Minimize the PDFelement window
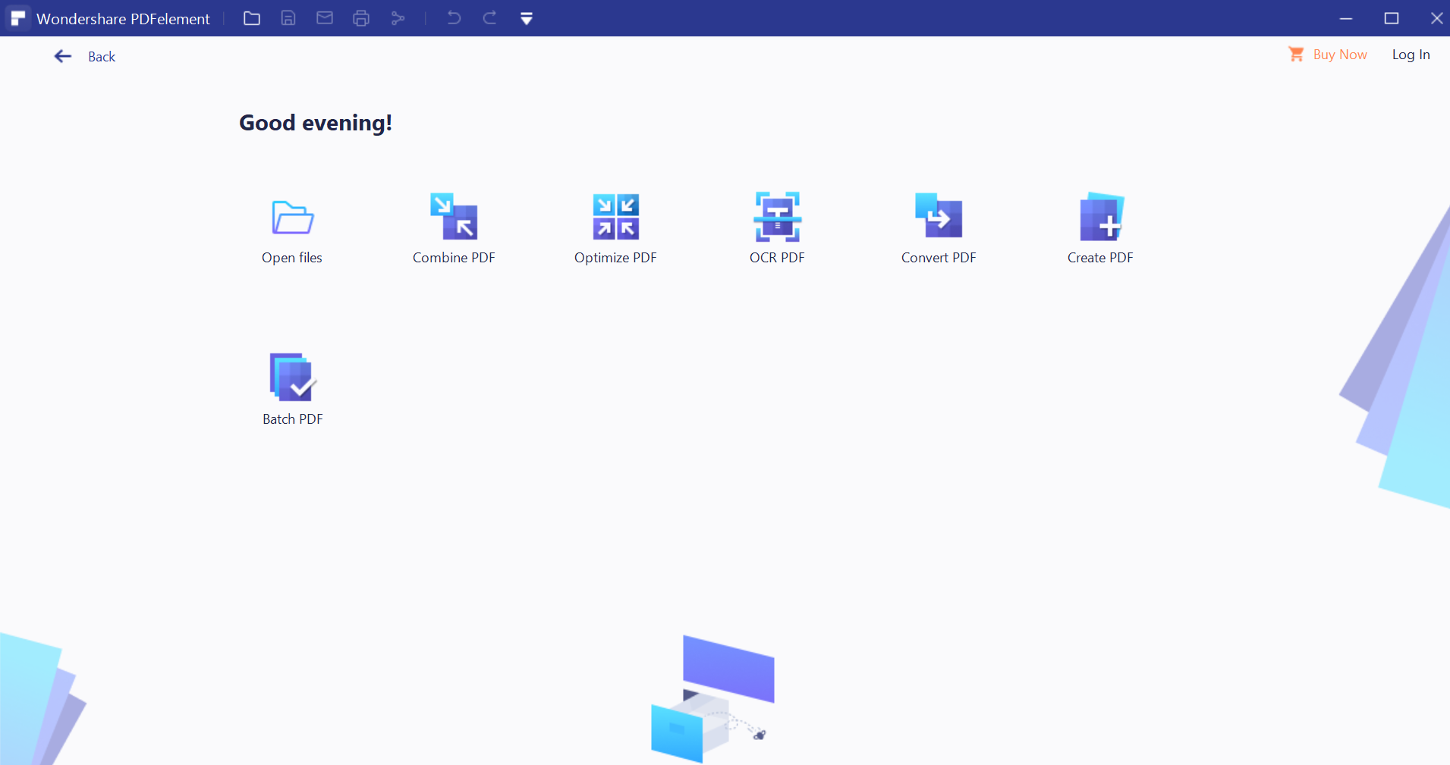Screen dimensions: 1450x765 coord(1346,18)
